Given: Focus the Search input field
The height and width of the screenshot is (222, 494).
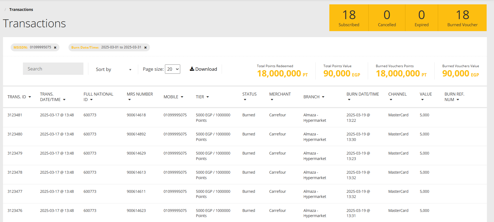Looking at the screenshot, I should coord(53,69).
